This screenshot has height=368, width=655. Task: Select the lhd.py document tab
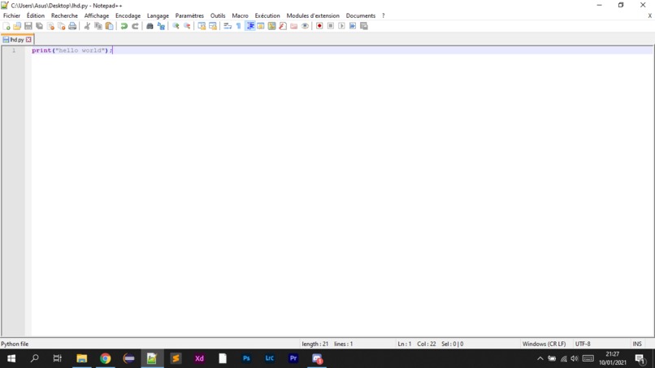tap(17, 40)
